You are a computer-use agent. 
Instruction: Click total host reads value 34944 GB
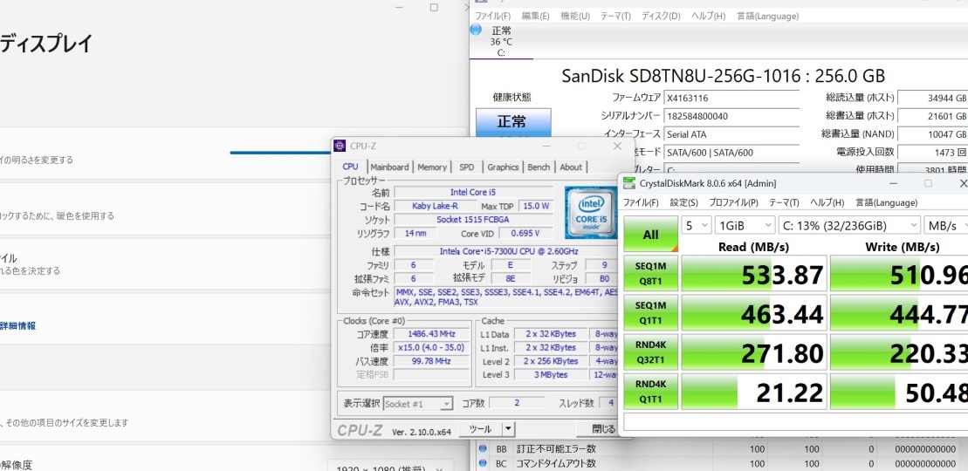tap(933, 98)
